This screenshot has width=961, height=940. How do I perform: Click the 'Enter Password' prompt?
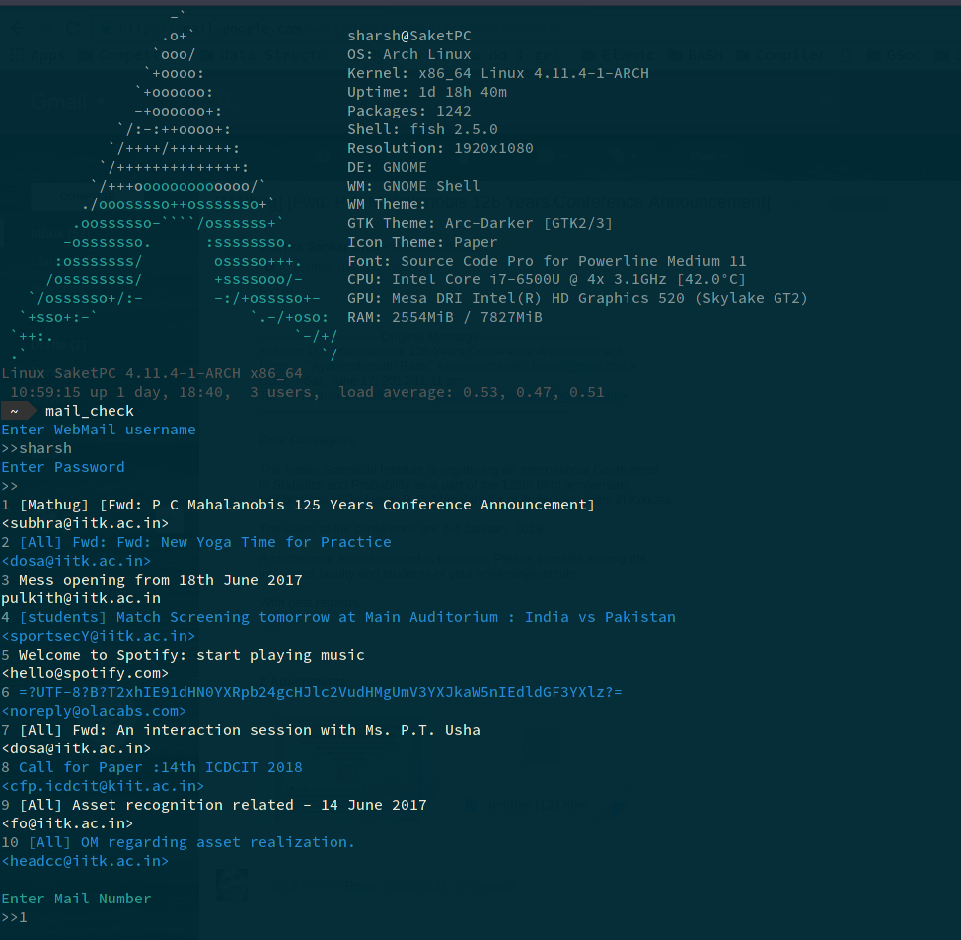pos(63,467)
